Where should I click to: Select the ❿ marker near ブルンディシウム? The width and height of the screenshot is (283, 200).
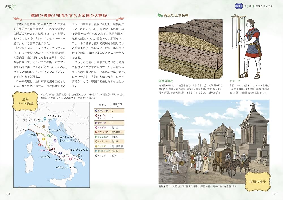pyautogui.click(x=79, y=155)
